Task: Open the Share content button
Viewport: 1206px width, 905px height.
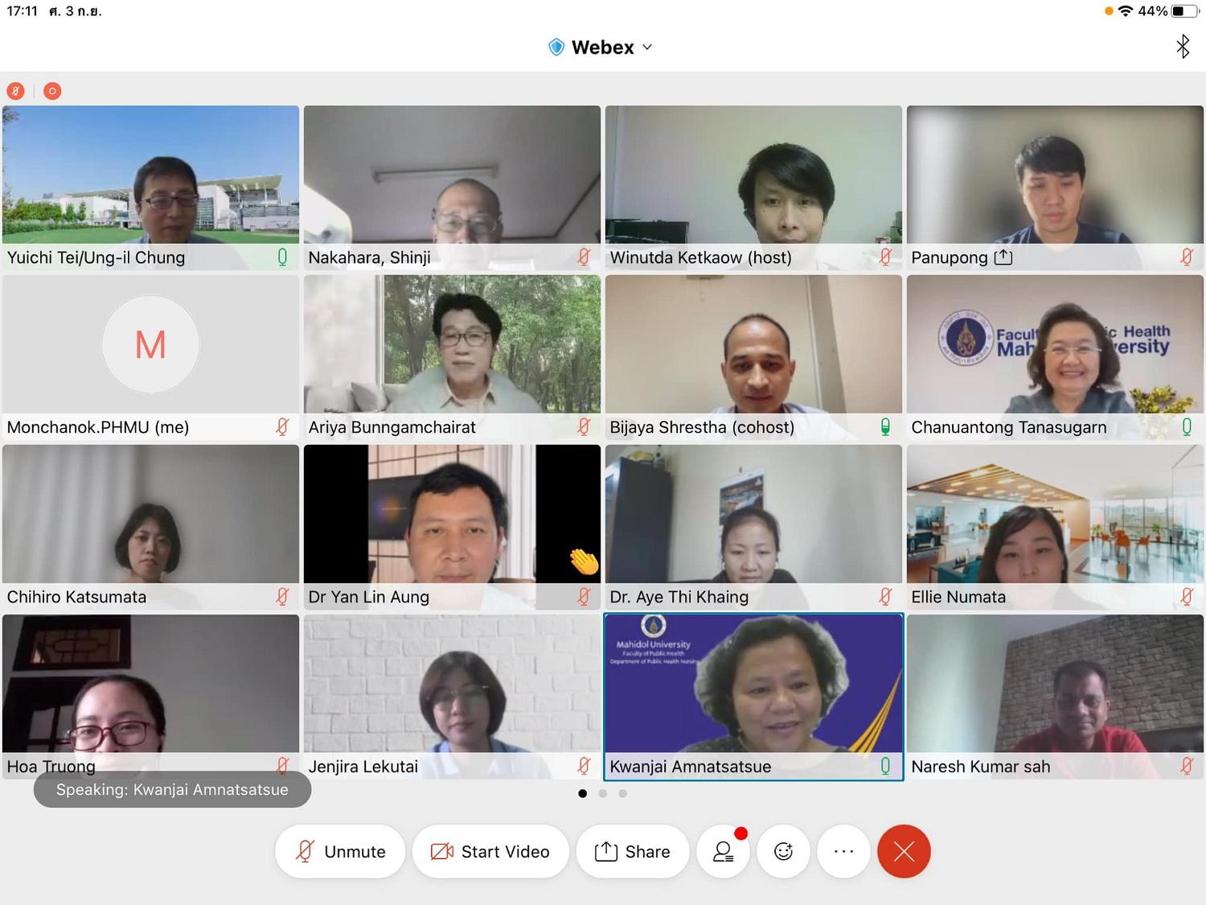Action: pos(633,851)
